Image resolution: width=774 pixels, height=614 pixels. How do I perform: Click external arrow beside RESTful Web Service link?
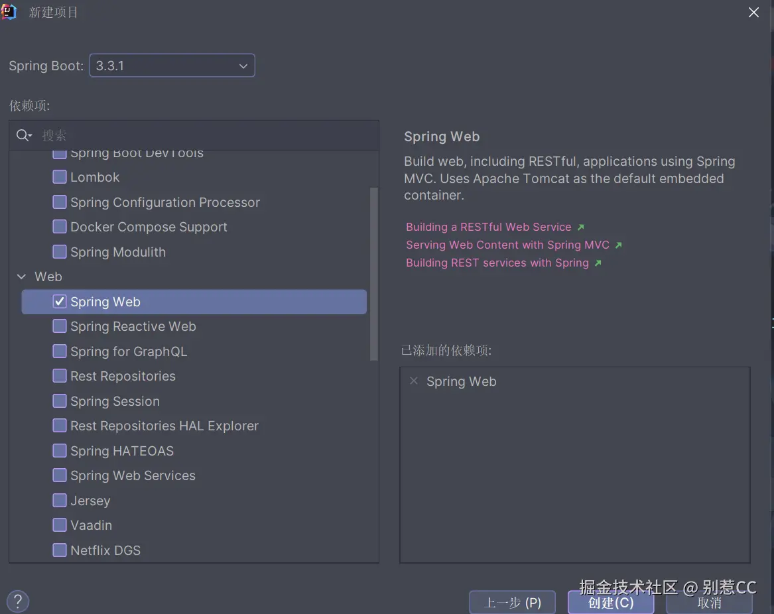click(x=580, y=227)
